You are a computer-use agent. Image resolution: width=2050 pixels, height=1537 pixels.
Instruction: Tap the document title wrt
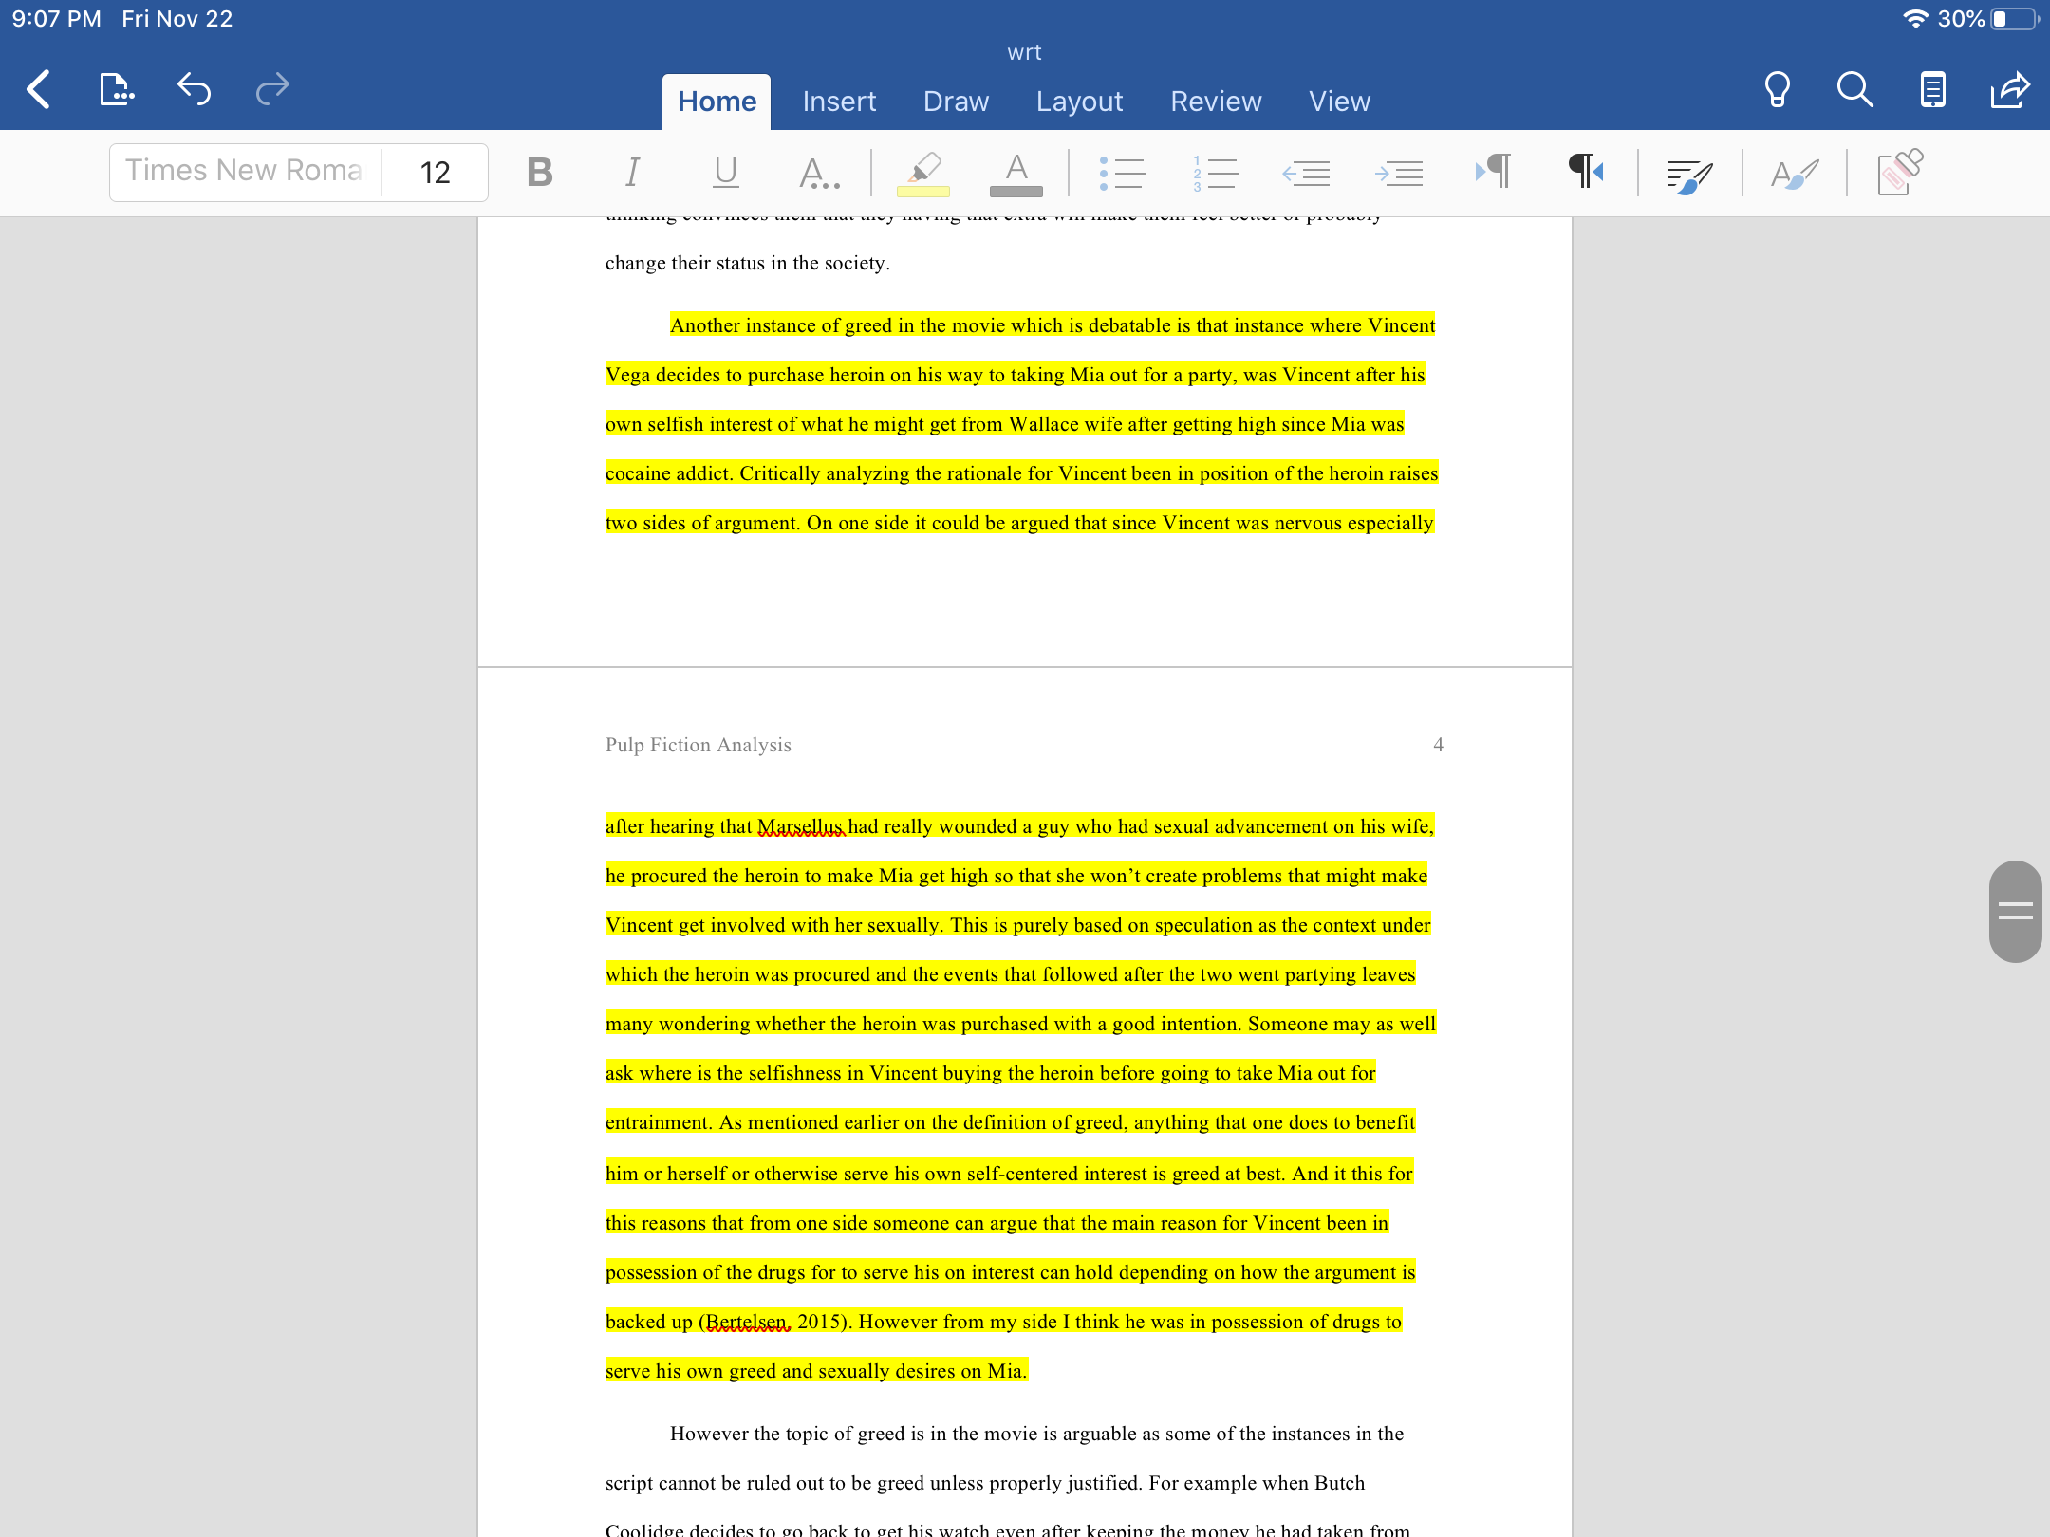coord(1025,52)
